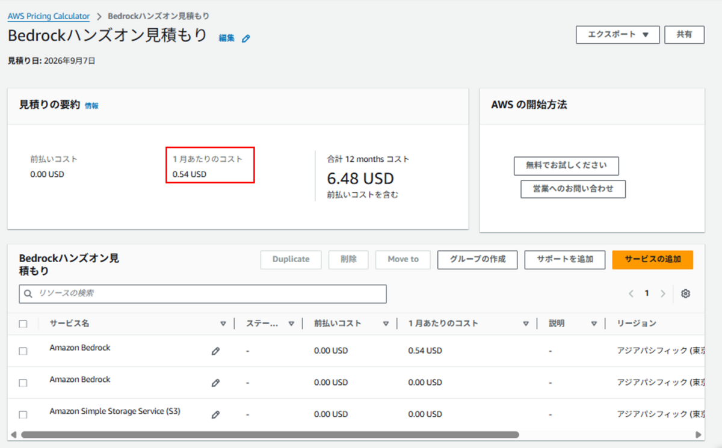Click the リージョン column header

pos(637,324)
